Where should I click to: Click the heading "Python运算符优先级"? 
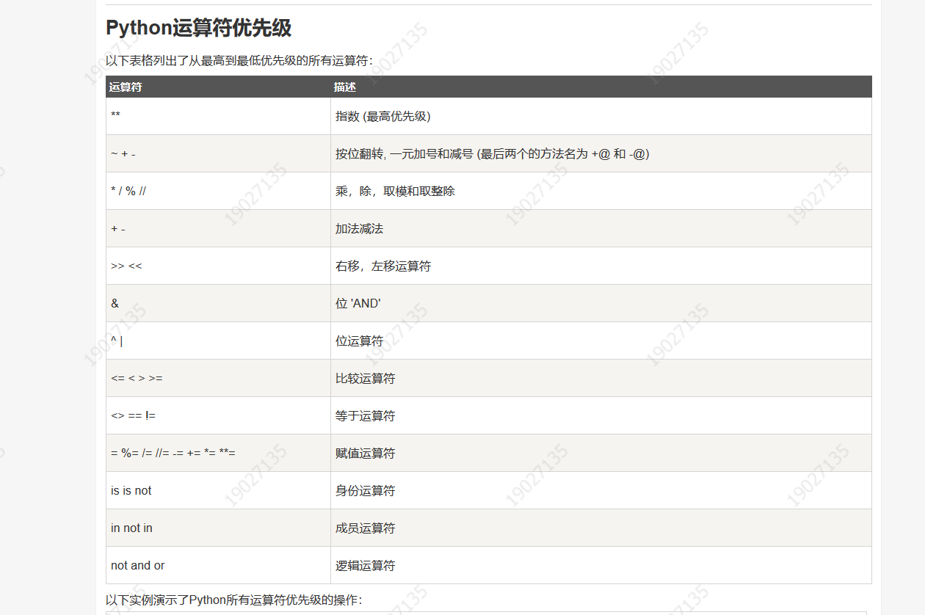coord(198,28)
